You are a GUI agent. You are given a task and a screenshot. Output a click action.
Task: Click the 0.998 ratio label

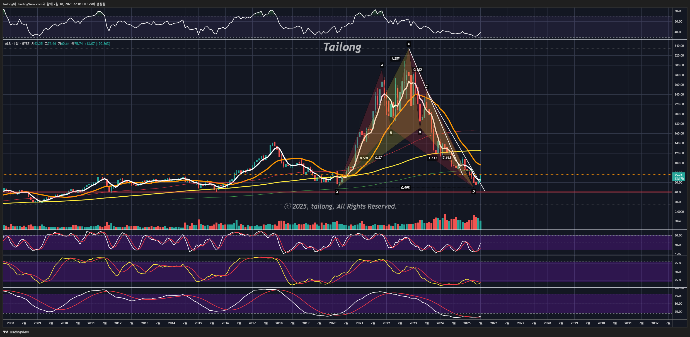click(405, 188)
